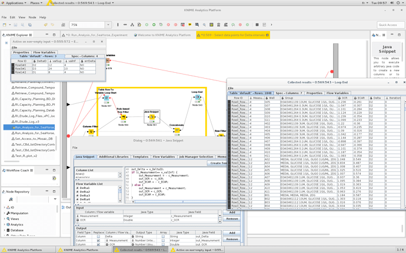Toggle Replace checkbox for Measurement output row
This screenshot has height=253, width=406.
pyautogui.click(x=98, y=240)
